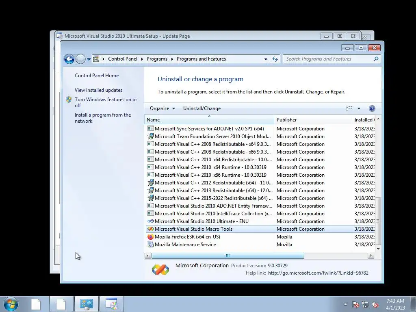Screen dimensions: 416x312
Task: Change view using the view icon
Action: (x=349, y=108)
